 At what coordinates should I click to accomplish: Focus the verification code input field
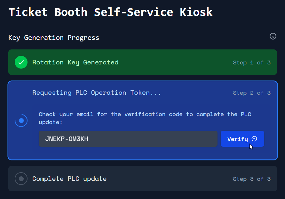click(128, 139)
